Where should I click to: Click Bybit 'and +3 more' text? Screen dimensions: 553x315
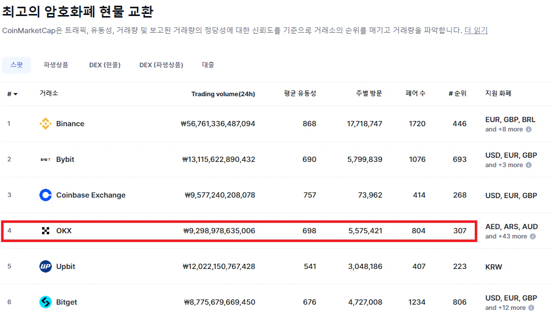pyautogui.click(x=504, y=165)
